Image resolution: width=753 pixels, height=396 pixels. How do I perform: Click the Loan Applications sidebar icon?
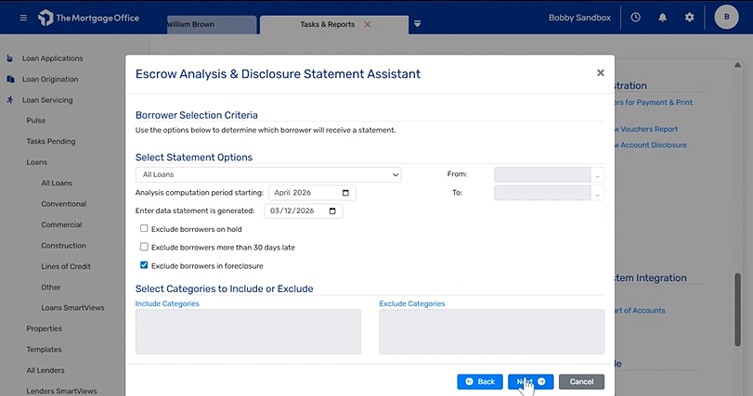[10, 58]
